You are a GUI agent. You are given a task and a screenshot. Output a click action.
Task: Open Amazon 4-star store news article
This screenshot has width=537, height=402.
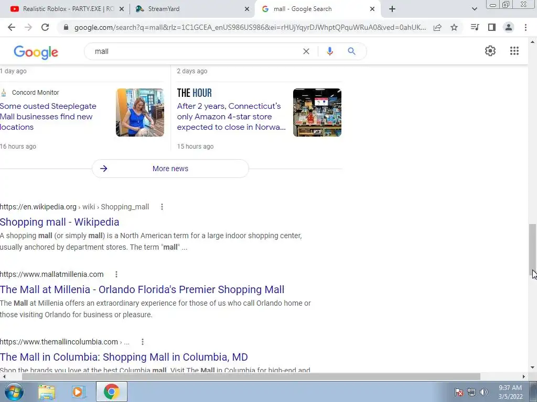click(x=231, y=117)
